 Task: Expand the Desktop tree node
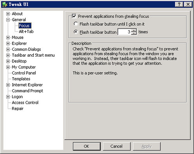click(8, 61)
